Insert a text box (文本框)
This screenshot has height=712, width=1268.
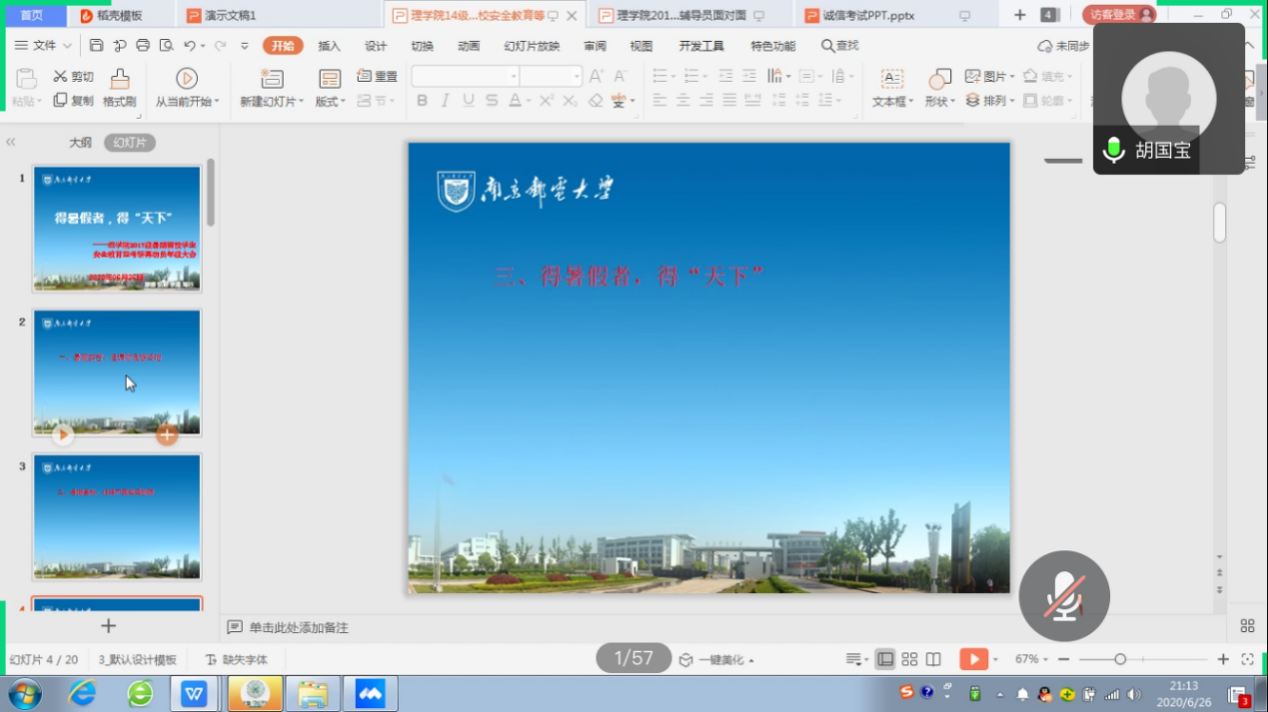(891, 81)
